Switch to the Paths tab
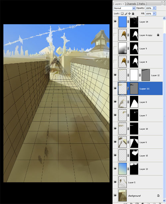This screenshot has height=204, width=166. (x=142, y=4)
